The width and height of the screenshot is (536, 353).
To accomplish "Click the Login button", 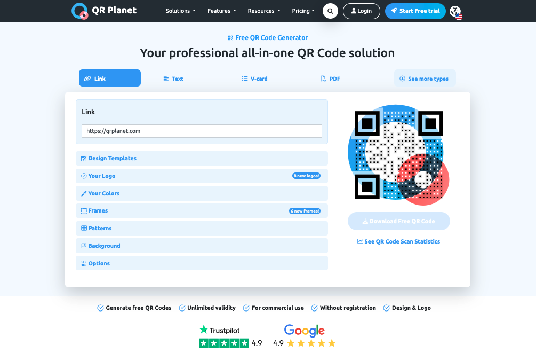I will pyautogui.click(x=361, y=11).
